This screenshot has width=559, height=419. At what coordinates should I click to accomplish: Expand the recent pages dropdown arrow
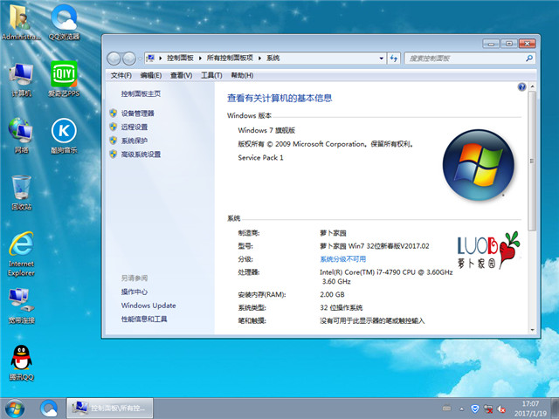click(140, 58)
